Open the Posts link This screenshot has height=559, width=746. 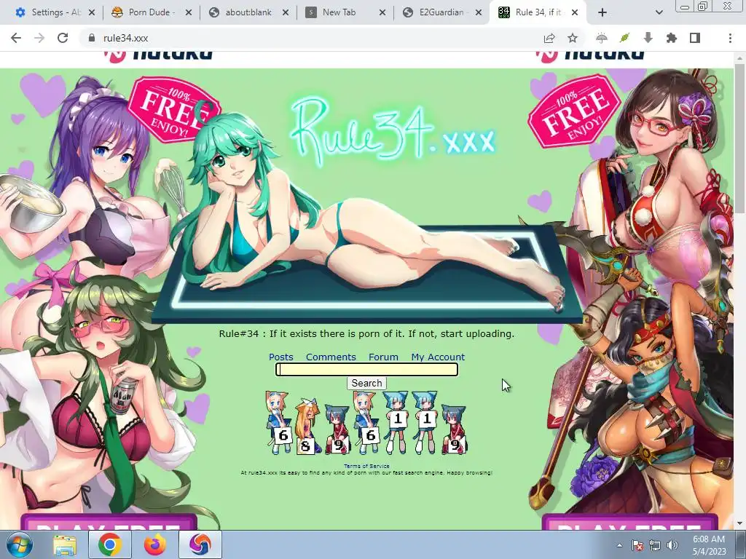[x=280, y=357]
